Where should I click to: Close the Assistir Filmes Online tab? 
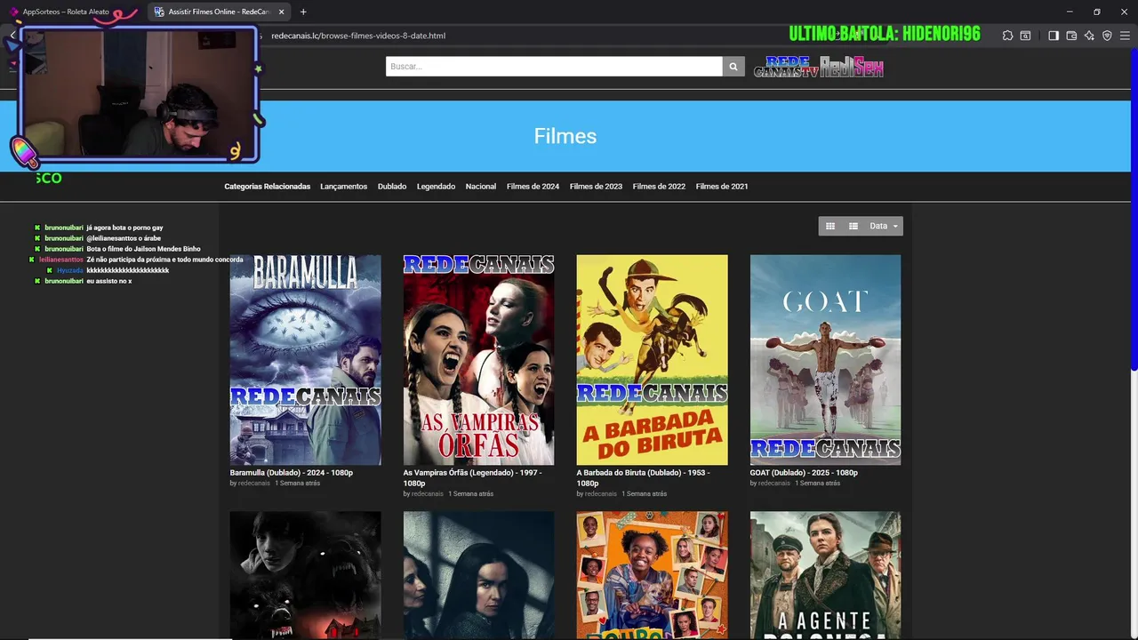pyautogui.click(x=282, y=12)
